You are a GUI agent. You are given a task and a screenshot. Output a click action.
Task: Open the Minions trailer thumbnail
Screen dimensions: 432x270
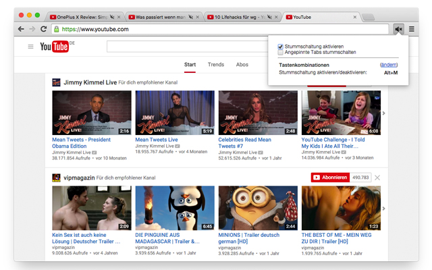257,208
